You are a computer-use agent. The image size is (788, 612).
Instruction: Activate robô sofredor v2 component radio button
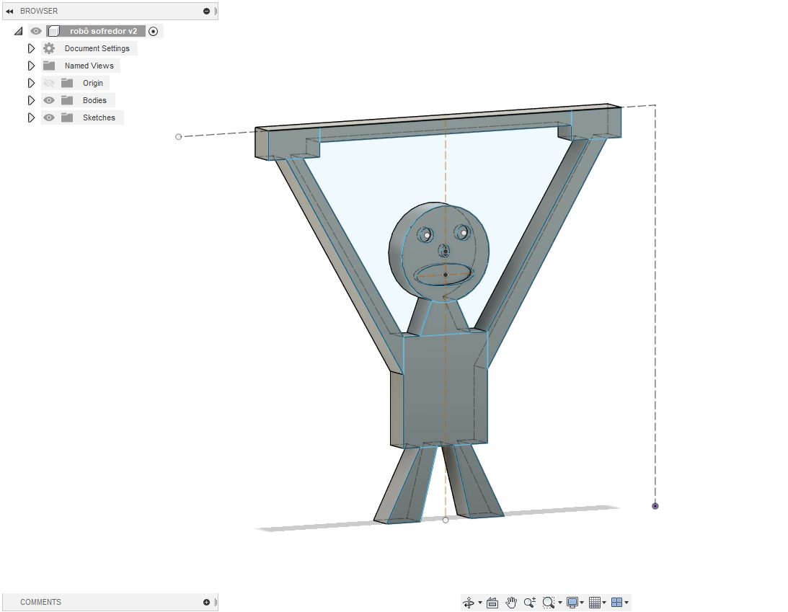pyautogui.click(x=154, y=31)
